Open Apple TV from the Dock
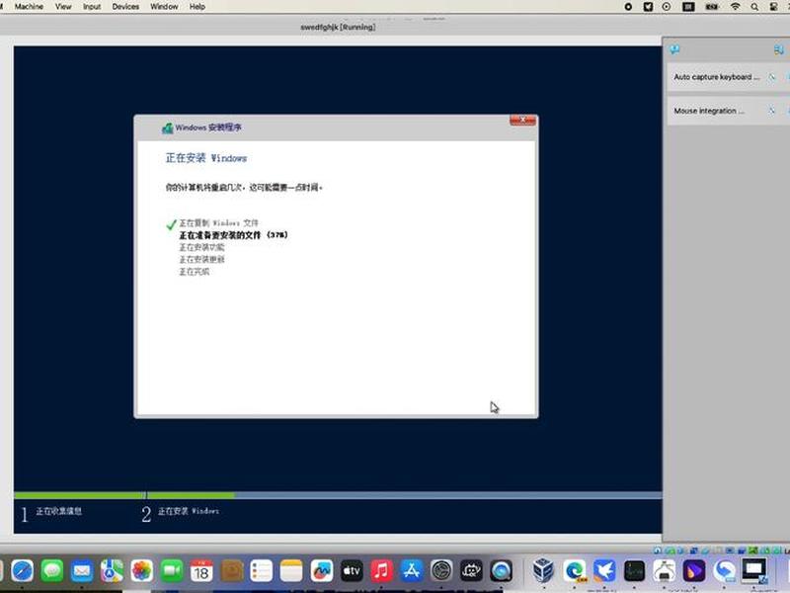This screenshot has width=790, height=593. click(352, 571)
